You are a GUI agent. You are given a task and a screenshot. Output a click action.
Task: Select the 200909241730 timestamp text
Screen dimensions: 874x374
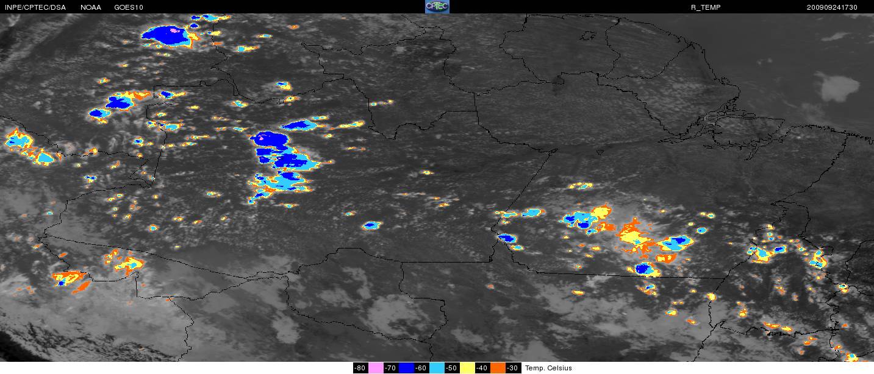[832, 7]
